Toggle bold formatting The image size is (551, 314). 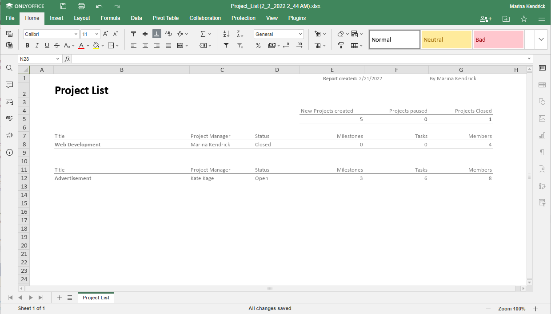pyautogui.click(x=27, y=45)
